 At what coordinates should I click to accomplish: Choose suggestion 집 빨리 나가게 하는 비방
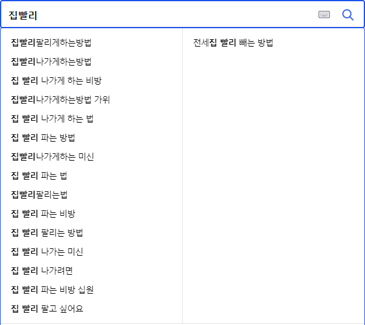(56, 81)
